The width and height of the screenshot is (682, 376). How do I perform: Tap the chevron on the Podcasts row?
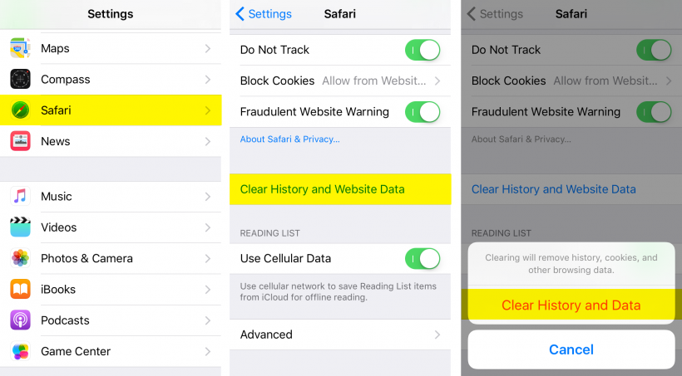(x=207, y=320)
